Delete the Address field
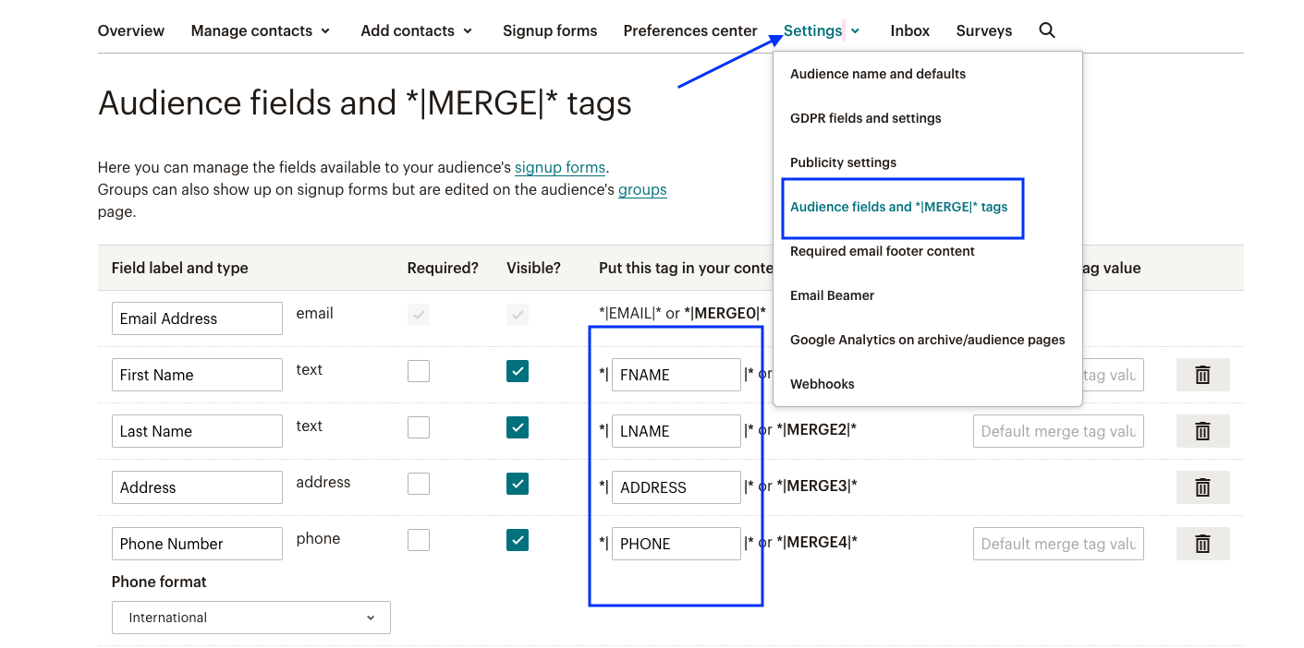1304x648 pixels. [1202, 487]
